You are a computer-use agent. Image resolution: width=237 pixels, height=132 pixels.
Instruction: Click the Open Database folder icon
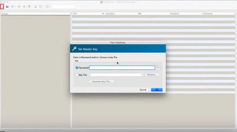7,7
